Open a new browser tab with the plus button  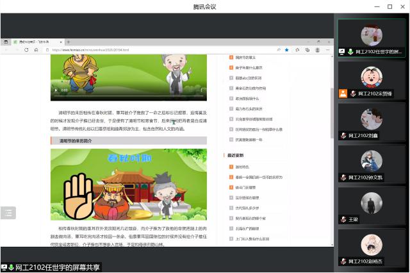[69, 42]
